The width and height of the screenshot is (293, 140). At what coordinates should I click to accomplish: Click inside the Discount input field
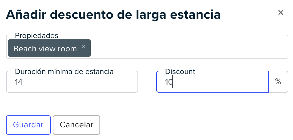point(213,82)
